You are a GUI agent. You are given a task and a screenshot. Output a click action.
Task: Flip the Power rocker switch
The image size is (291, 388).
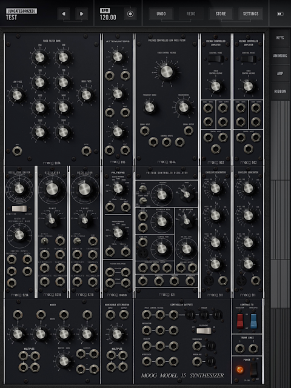point(254,370)
